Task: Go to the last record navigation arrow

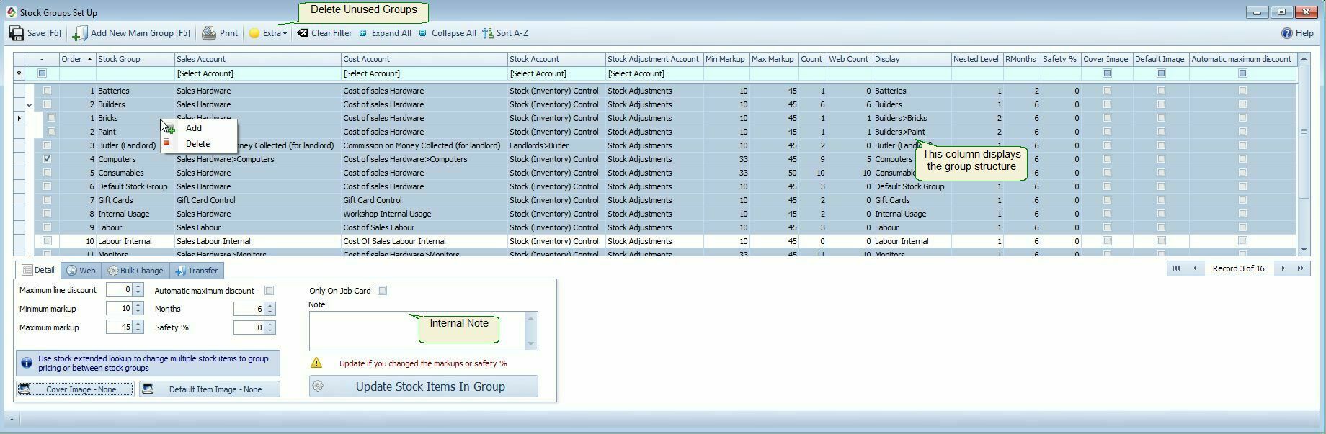Action: [x=1301, y=268]
